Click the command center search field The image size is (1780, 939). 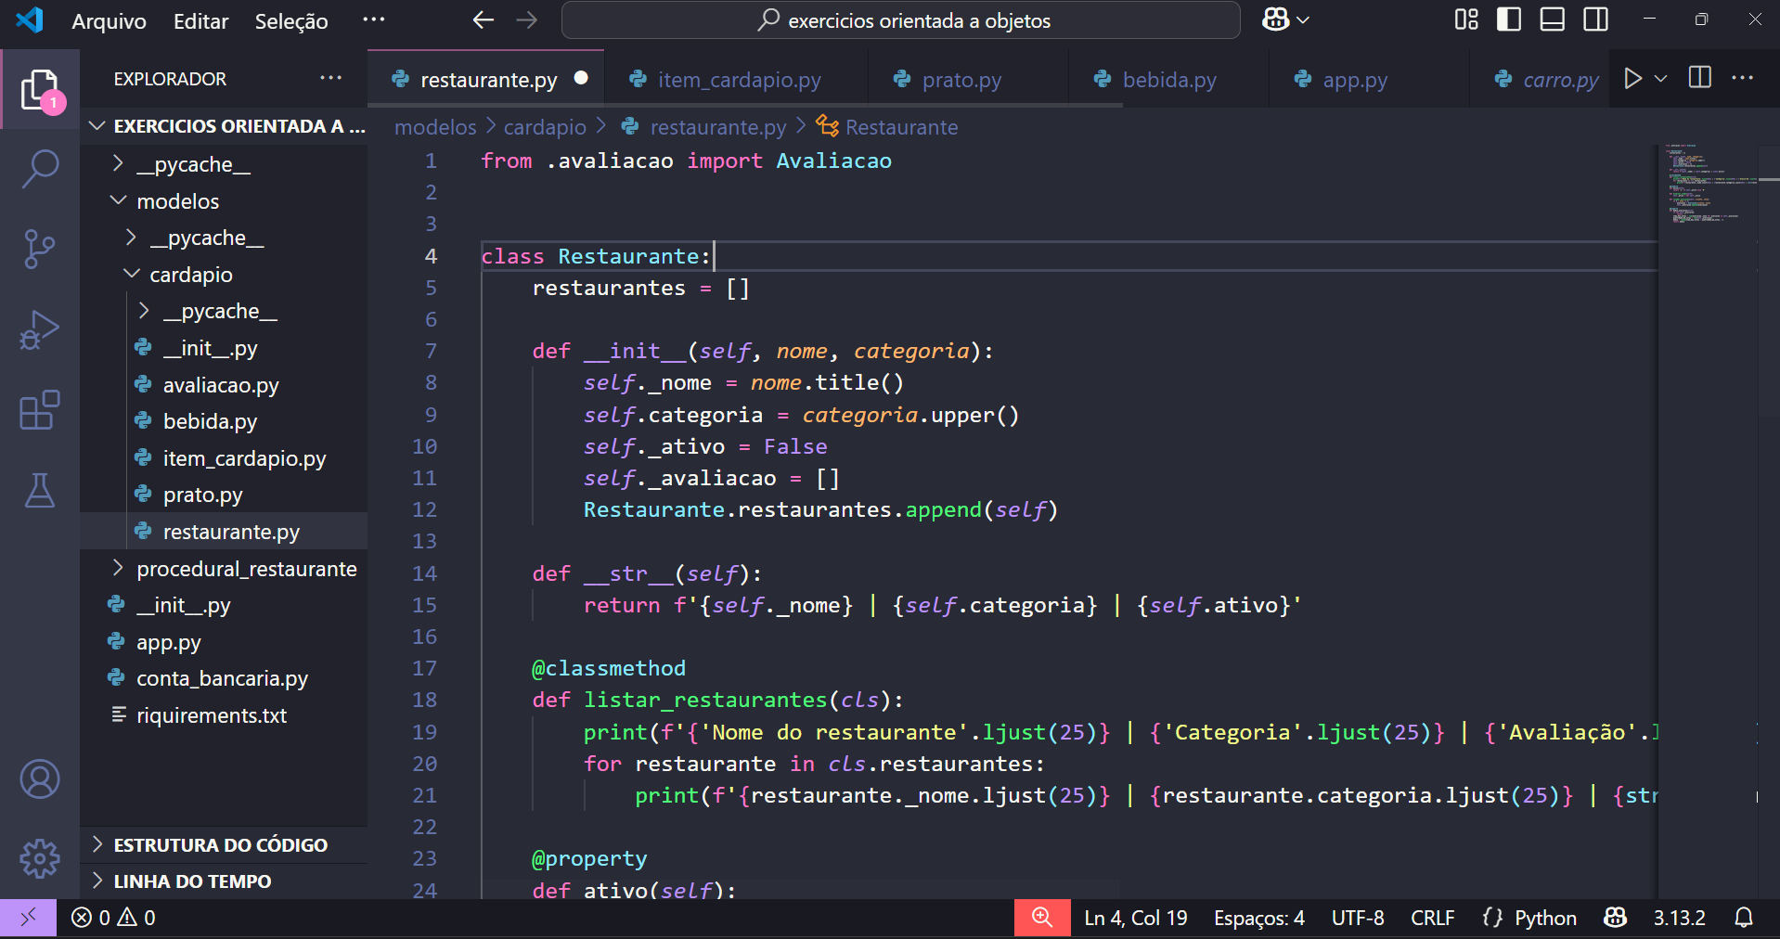901,20
